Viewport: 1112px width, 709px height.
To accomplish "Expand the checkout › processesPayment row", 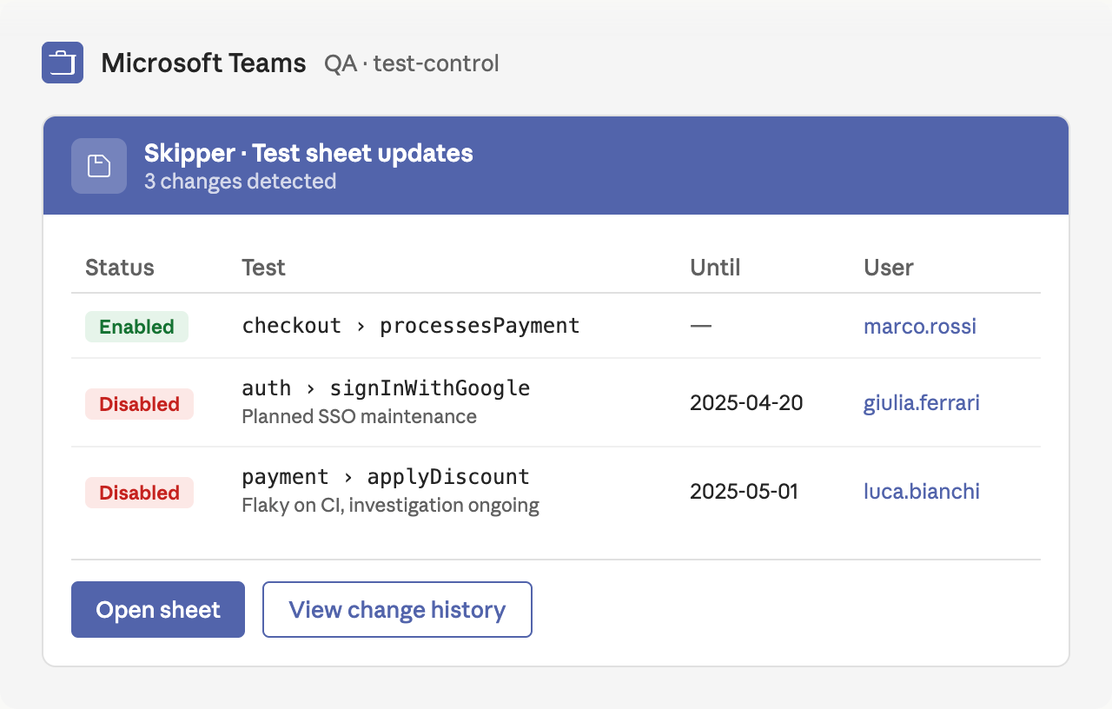I will [410, 326].
